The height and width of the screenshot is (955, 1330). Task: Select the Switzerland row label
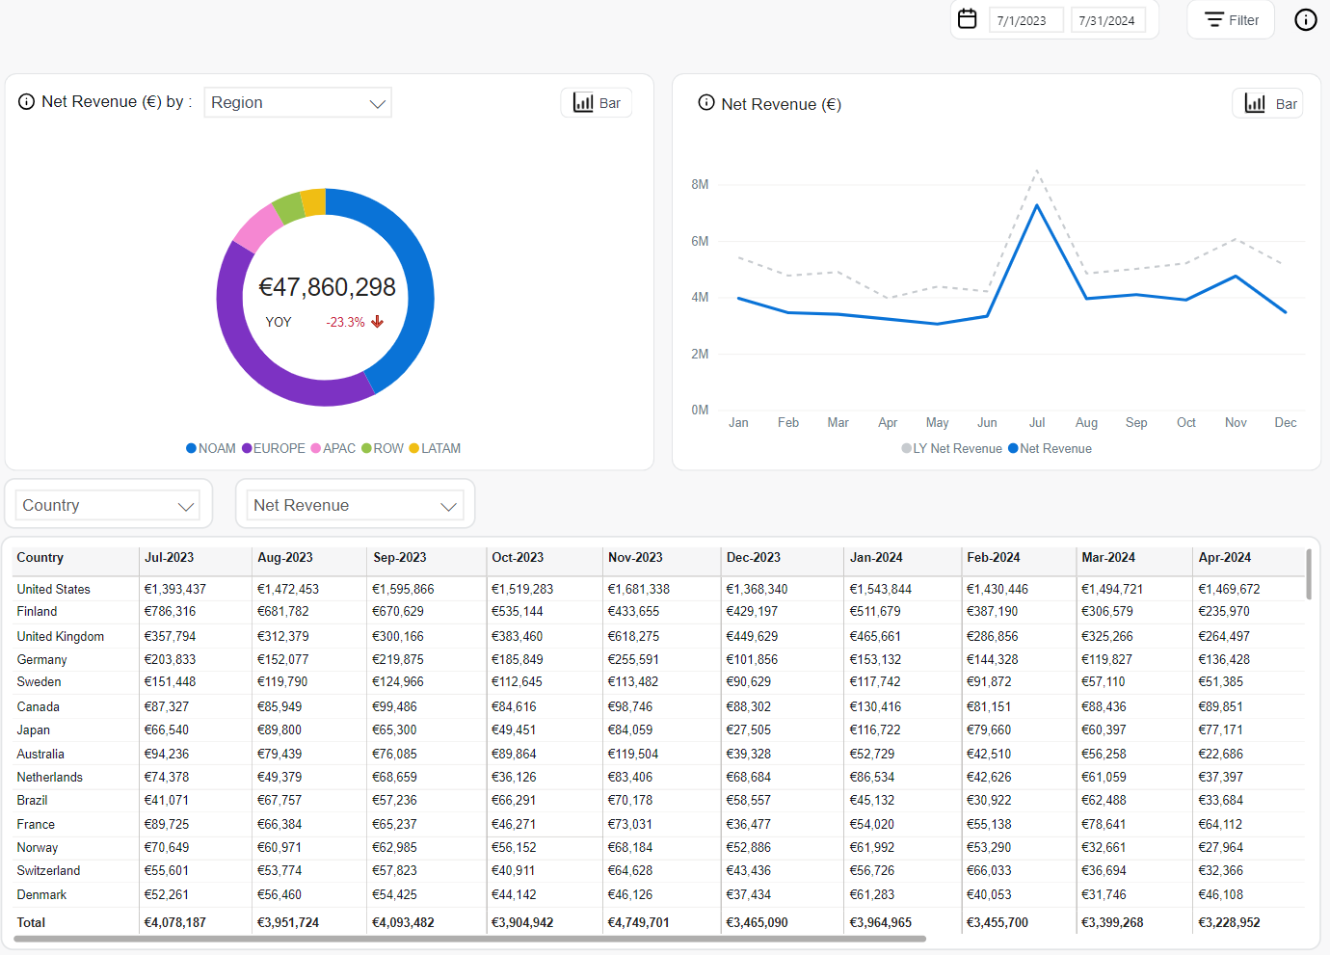point(48,870)
